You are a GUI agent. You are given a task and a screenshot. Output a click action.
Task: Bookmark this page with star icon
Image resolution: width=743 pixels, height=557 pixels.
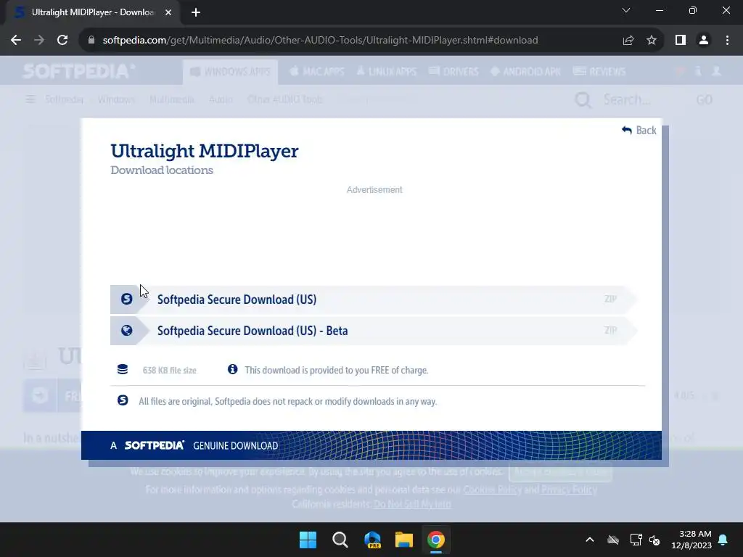tap(652, 41)
